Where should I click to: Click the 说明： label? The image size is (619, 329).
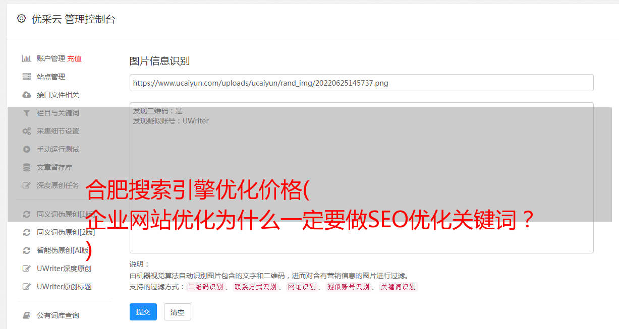pos(140,264)
